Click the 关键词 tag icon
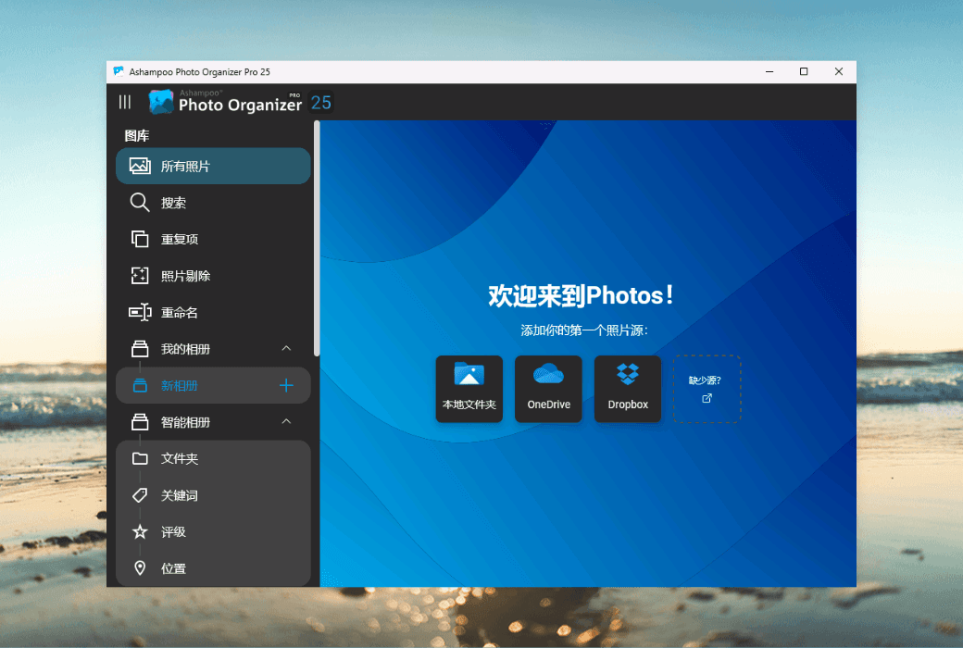This screenshot has width=963, height=648. (x=140, y=495)
